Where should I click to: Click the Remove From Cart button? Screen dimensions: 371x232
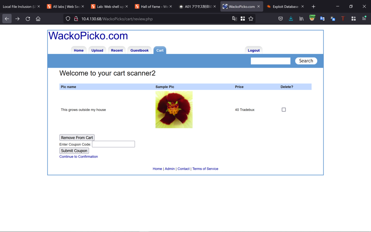77,138
